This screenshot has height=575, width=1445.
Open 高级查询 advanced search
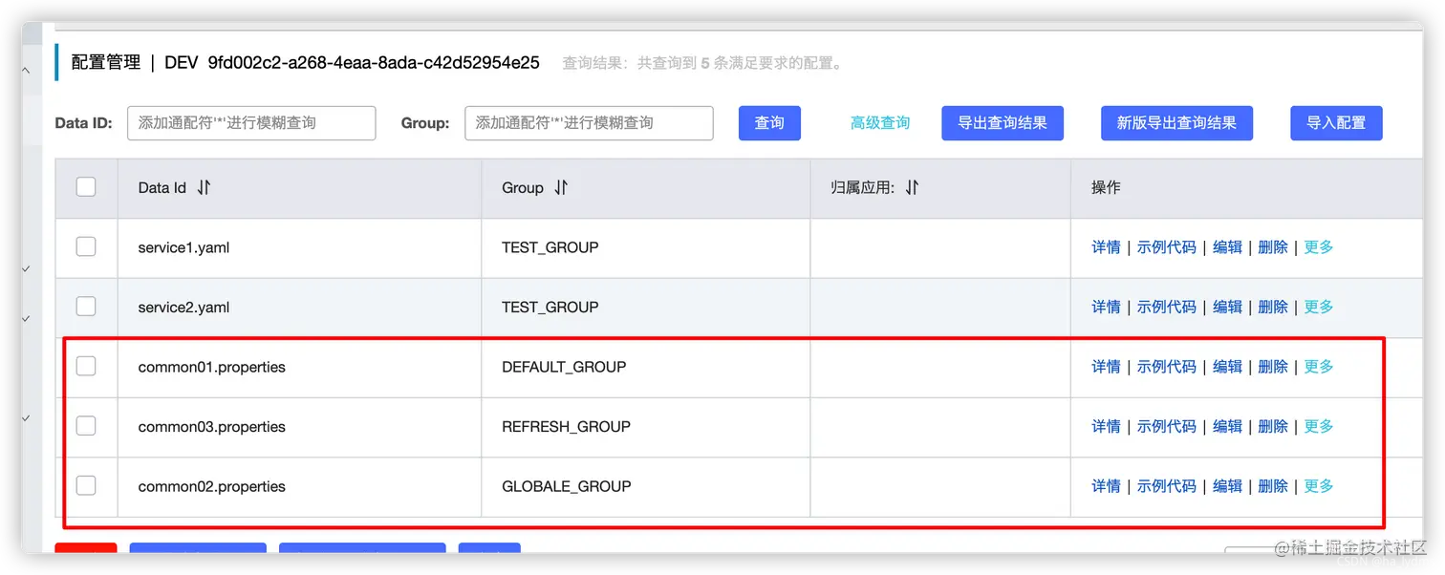880,123
